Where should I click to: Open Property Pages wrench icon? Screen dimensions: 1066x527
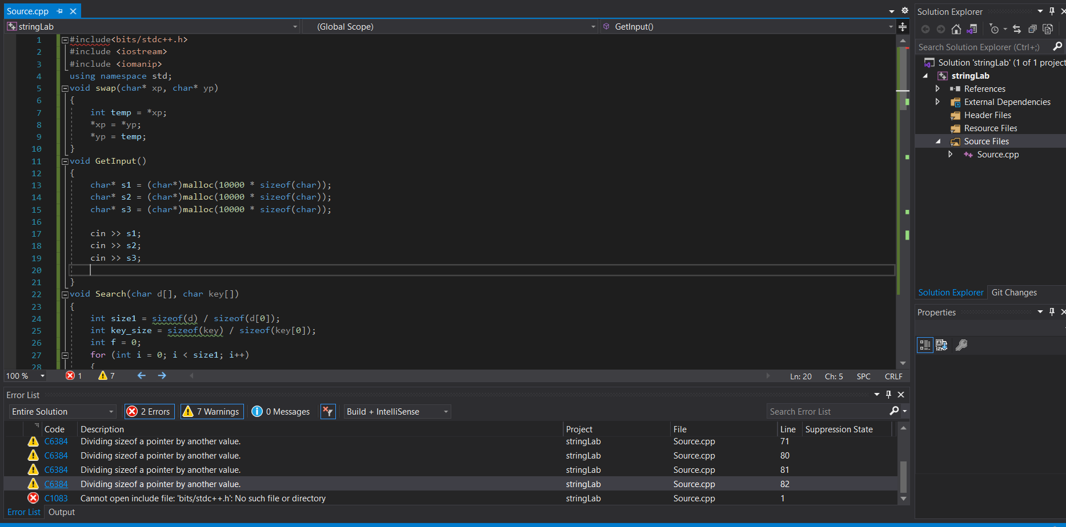961,345
